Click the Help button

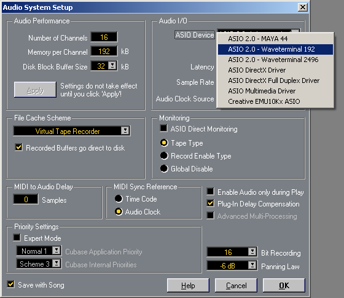[188, 285]
